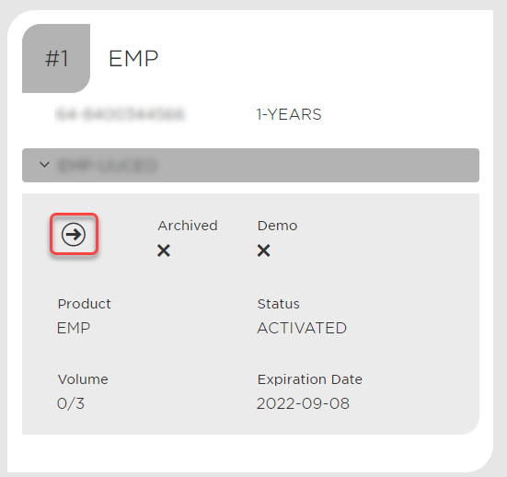Click the X mark under Archived
Image resolution: width=507 pixels, height=477 pixels.
click(164, 250)
